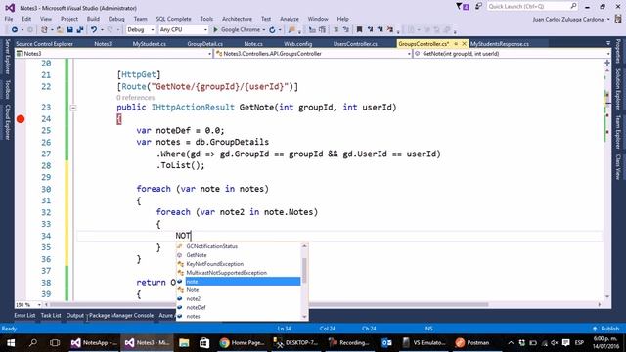Switch to the Web.config tab
Viewport: 626px width, 352px height.
(x=297, y=43)
